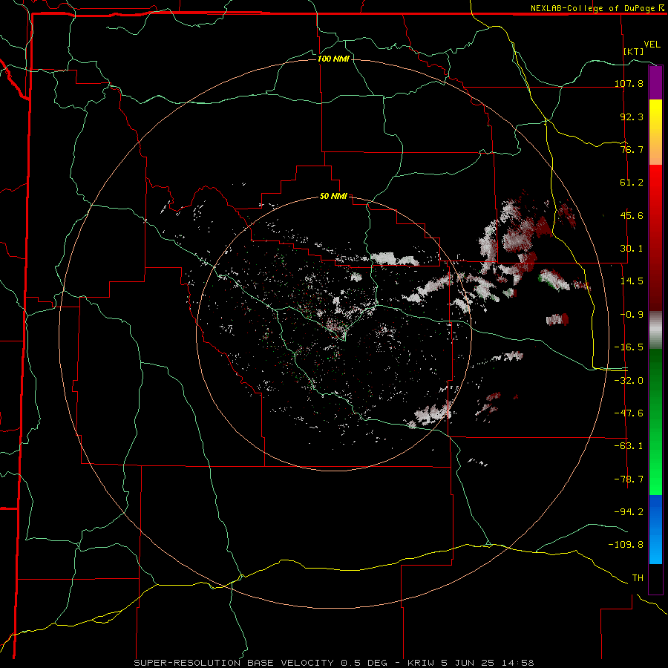The height and width of the screenshot is (668, 668).
Task: Click the 14.5 velocity scale value
Action: (632, 281)
